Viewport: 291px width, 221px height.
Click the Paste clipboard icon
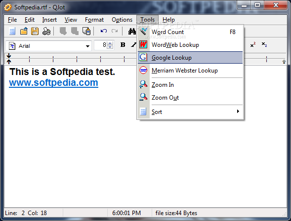86,31
